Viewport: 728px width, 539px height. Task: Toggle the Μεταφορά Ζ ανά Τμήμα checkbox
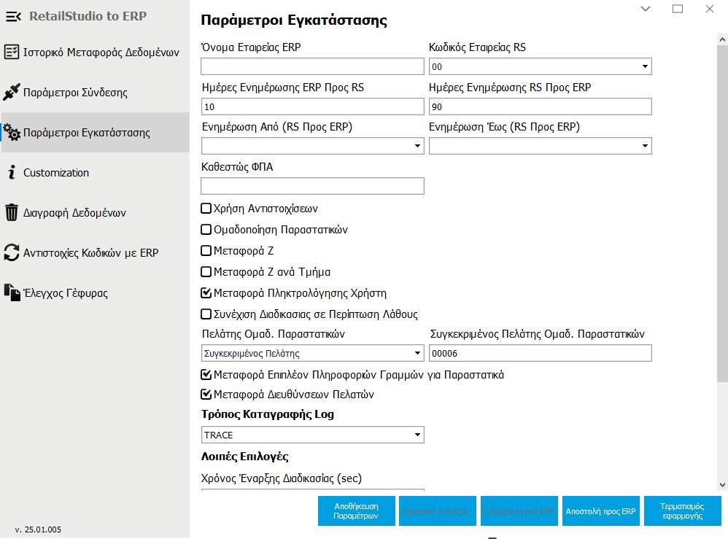point(206,272)
